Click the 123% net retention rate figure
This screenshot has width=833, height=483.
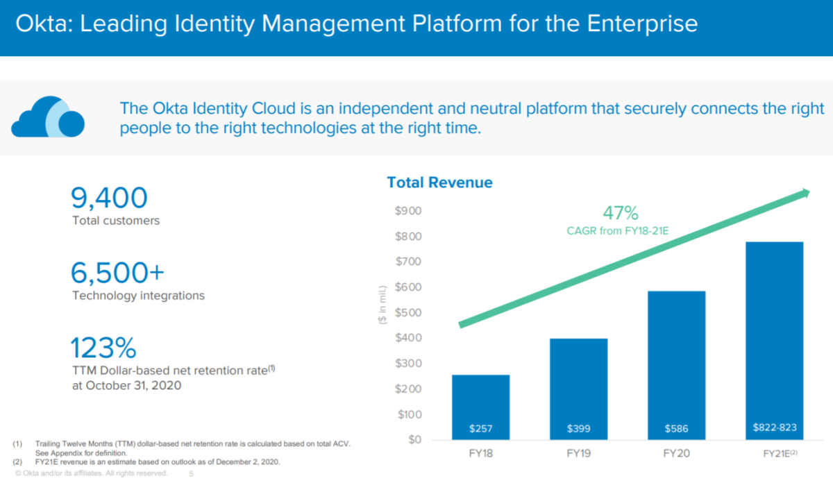103,348
